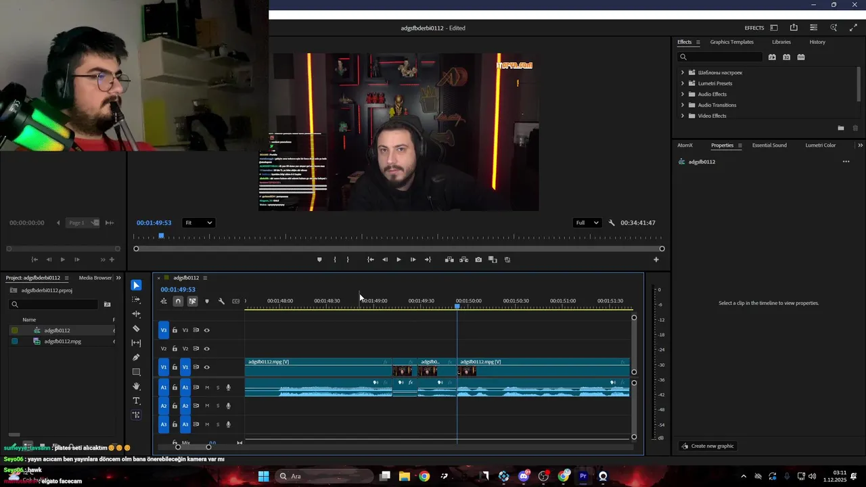This screenshot has width=866, height=487.
Task: Click the 32-bit Color effects filter icon
Action: (x=786, y=57)
